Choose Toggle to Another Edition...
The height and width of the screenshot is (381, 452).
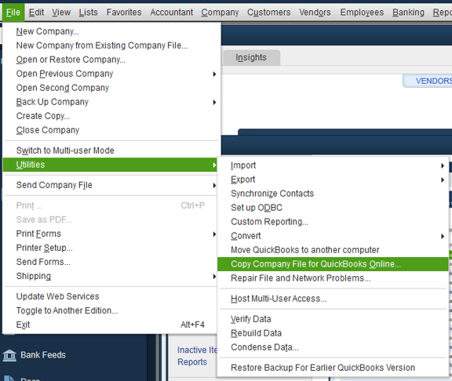coord(111,310)
